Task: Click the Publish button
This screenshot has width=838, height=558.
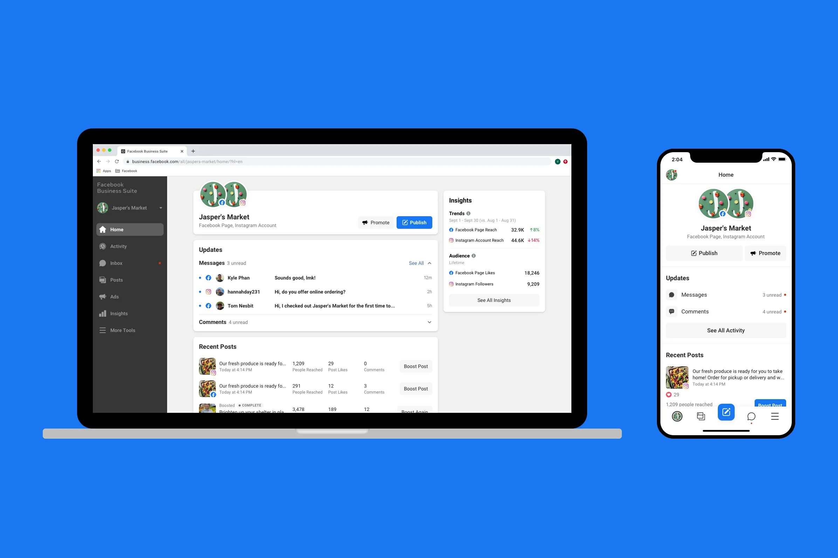Action: [414, 223]
